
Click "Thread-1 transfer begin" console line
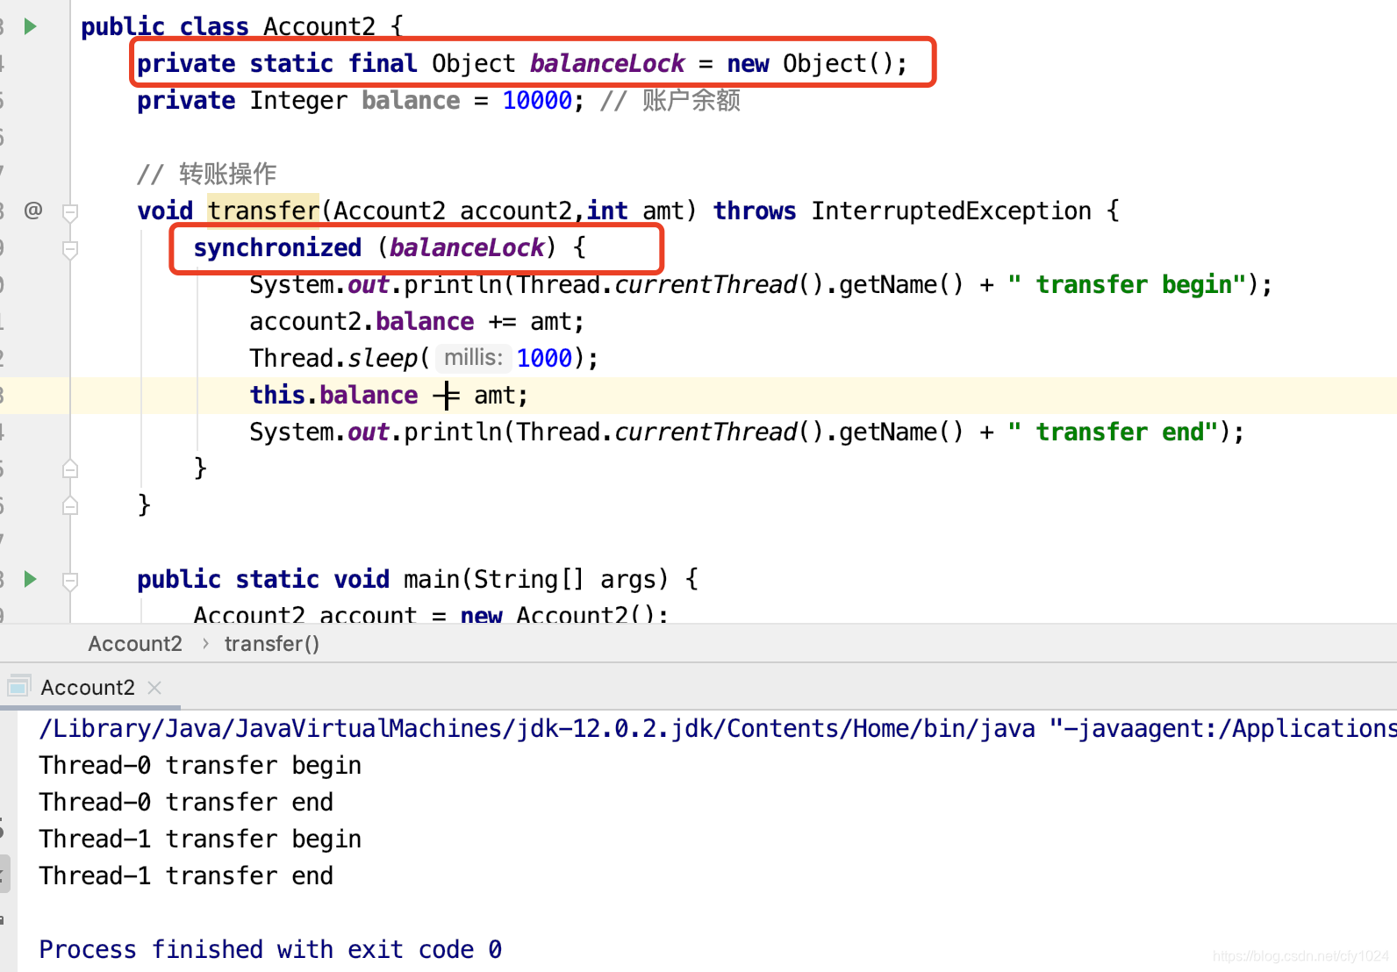point(200,839)
